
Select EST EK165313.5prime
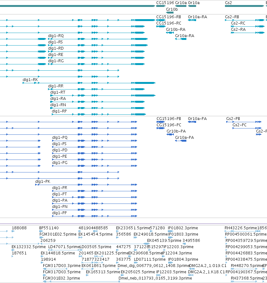[103, 272]
